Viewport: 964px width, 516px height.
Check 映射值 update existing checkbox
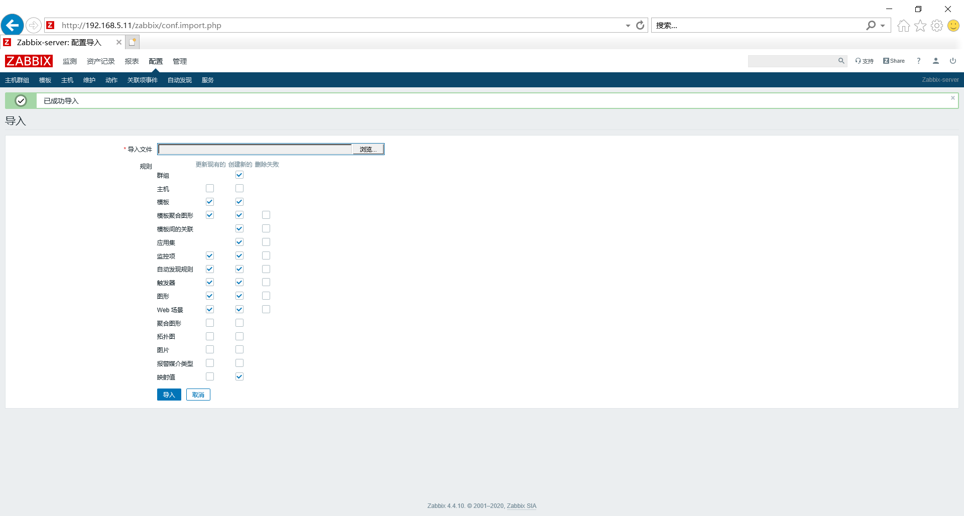point(210,376)
